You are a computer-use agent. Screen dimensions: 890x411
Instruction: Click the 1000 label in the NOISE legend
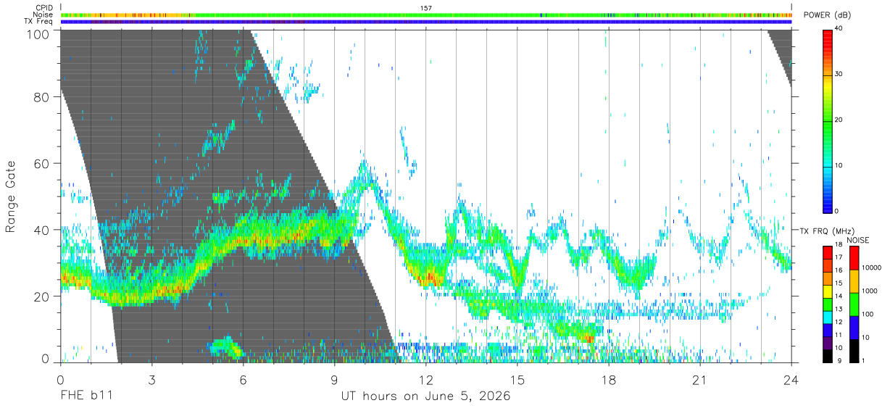pyautogui.click(x=871, y=291)
